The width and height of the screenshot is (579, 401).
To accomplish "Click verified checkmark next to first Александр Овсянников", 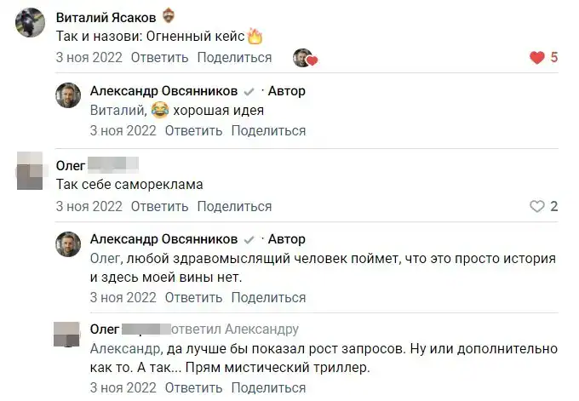I will [249, 91].
